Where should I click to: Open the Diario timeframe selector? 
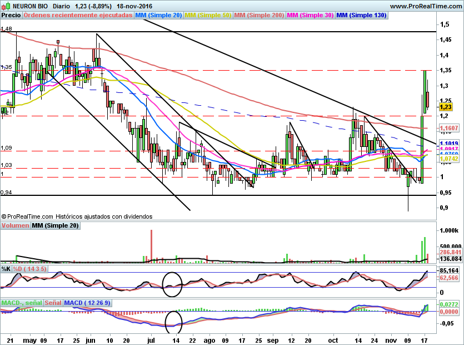(x=62, y=6)
